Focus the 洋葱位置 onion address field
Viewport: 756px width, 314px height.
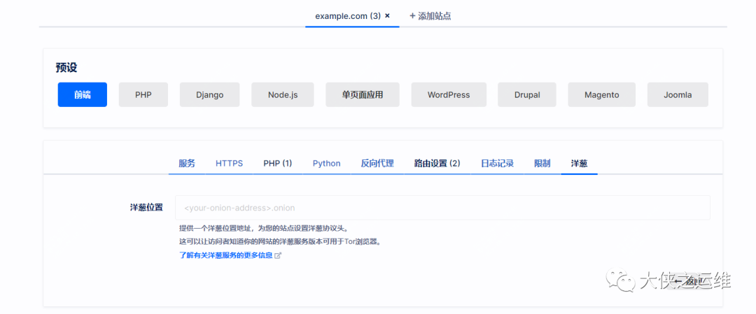click(442, 208)
